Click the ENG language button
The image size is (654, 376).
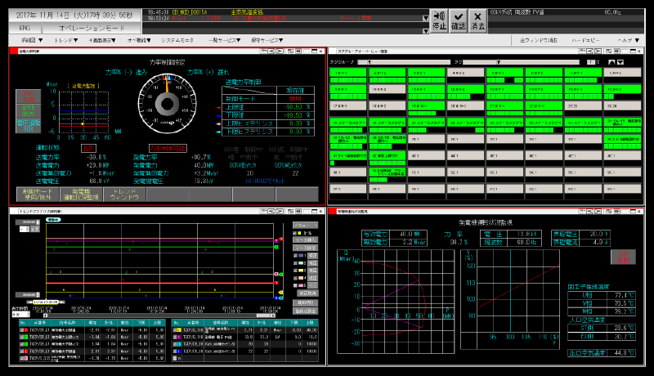pyautogui.click(x=24, y=28)
